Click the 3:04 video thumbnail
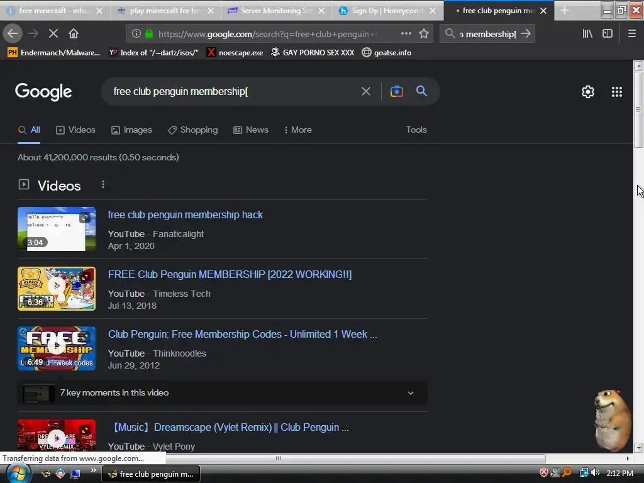 click(57, 229)
